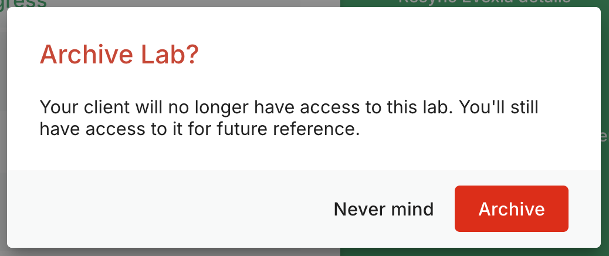Click the partially visible Progress heading
Image resolution: width=609 pixels, height=256 pixels.
(23, 3)
